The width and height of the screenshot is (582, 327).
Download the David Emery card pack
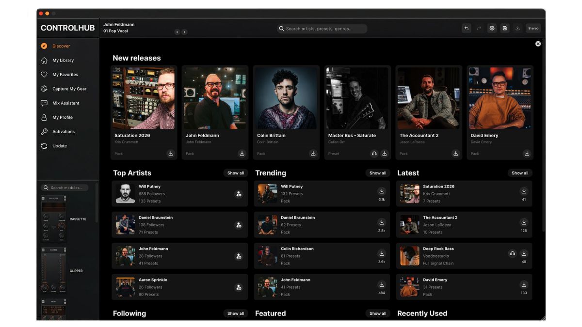pyautogui.click(x=527, y=154)
